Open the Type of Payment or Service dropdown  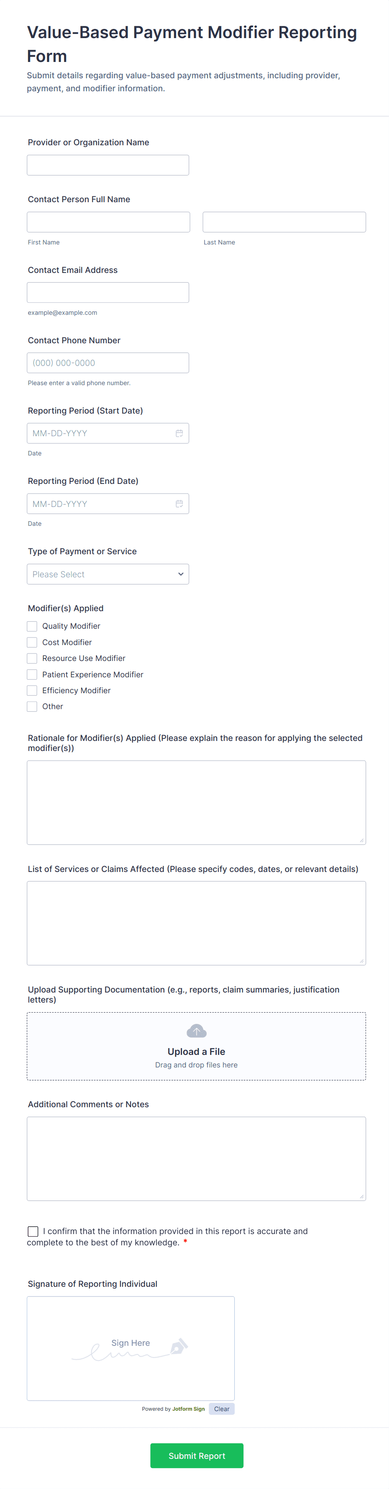pyautogui.click(x=108, y=574)
